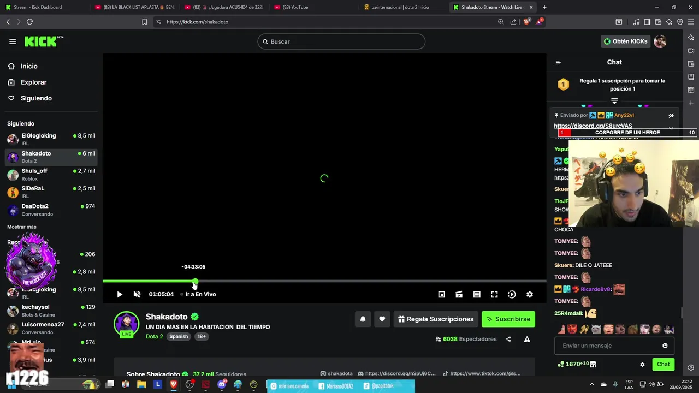699x393 pixels.
Task: Click the Brave Shields icon
Action: tap(527, 22)
